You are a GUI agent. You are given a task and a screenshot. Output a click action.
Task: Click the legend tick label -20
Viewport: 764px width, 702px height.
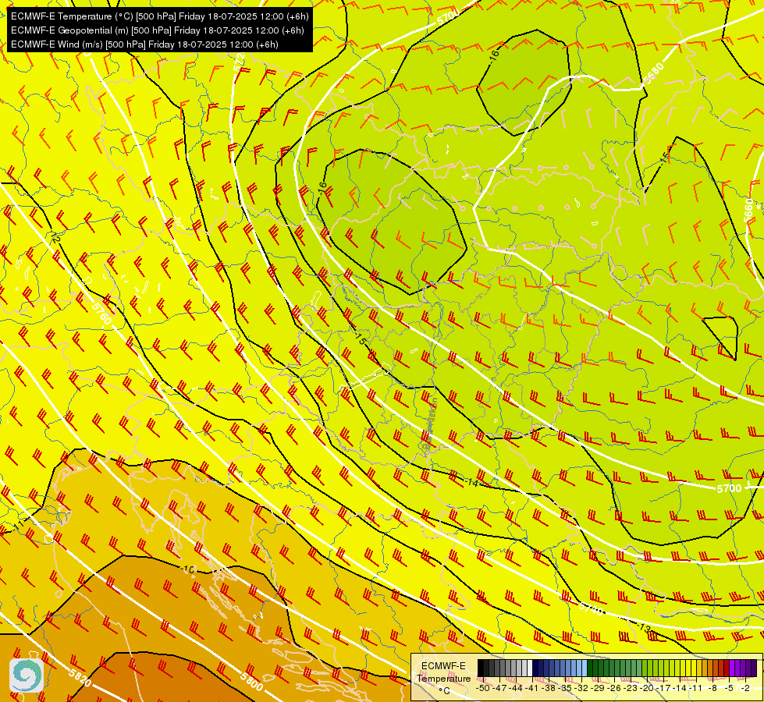(647, 688)
